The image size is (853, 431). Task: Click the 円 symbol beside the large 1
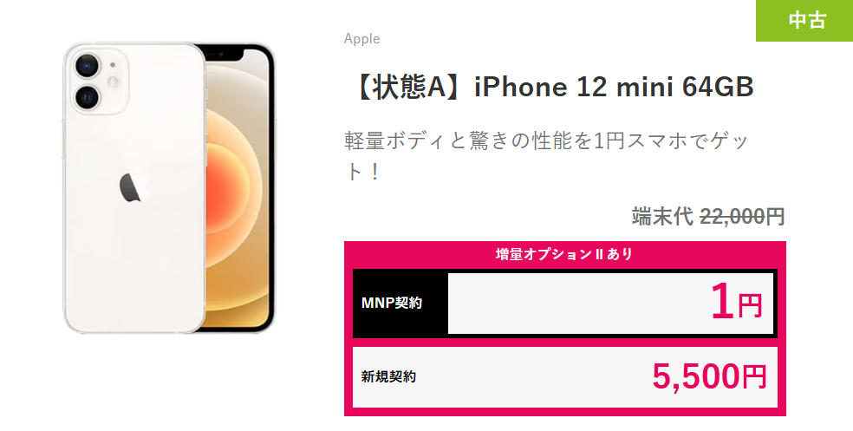click(750, 306)
